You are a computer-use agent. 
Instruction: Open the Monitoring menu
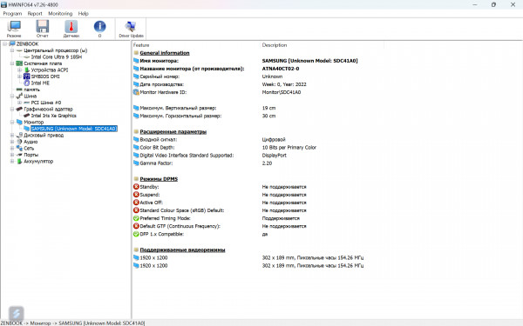coord(60,14)
